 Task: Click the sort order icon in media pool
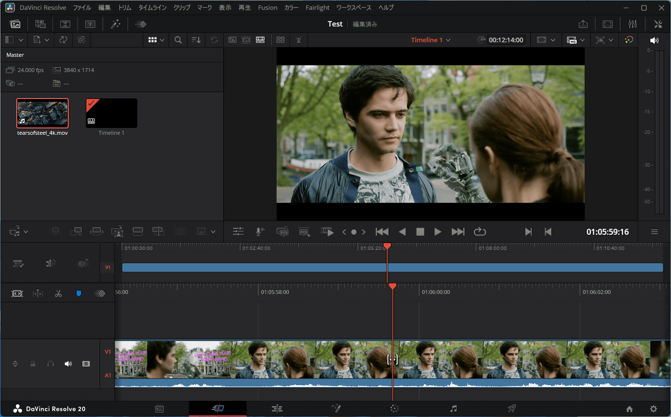tap(196, 40)
